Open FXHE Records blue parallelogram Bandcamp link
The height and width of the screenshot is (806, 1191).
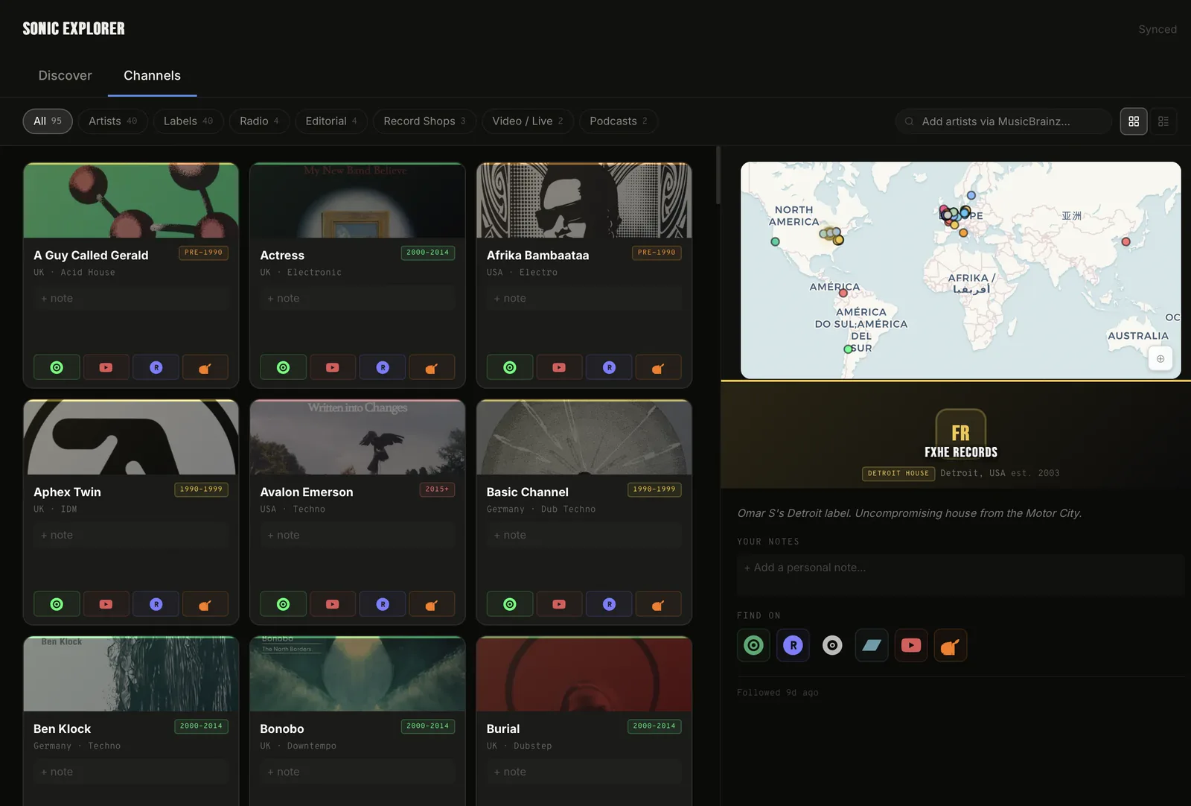tap(872, 645)
